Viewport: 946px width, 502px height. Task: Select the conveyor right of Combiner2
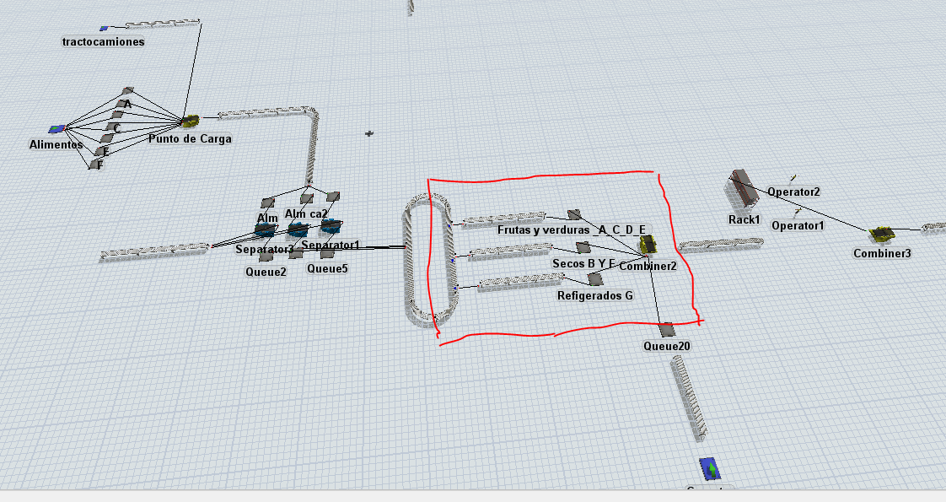point(721,246)
